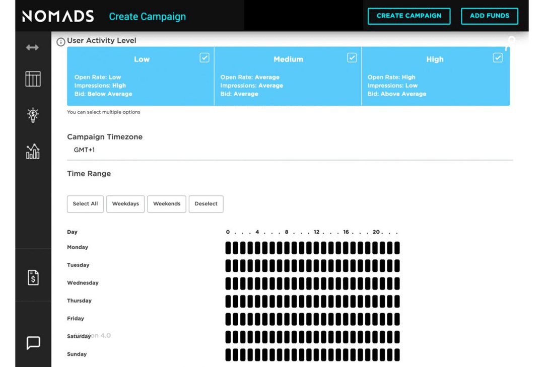Open the campaigns table view from sidebar
The width and height of the screenshot is (544, 367).
tap(33, 79)
